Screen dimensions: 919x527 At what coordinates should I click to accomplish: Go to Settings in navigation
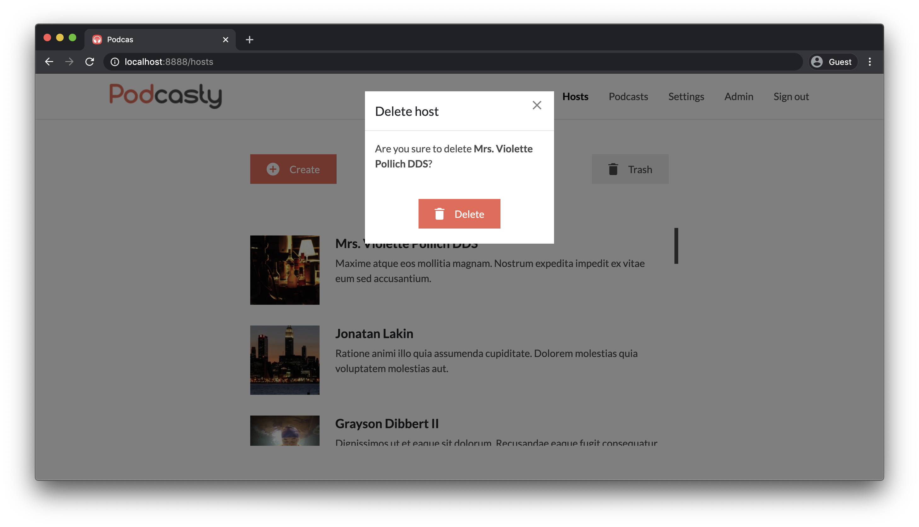(686, 97)
